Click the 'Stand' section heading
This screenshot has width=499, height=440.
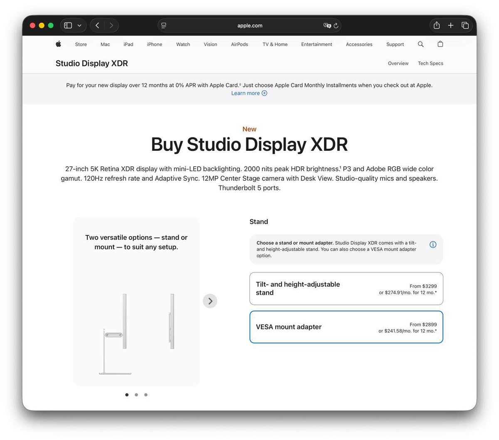(x=259, y=222)
